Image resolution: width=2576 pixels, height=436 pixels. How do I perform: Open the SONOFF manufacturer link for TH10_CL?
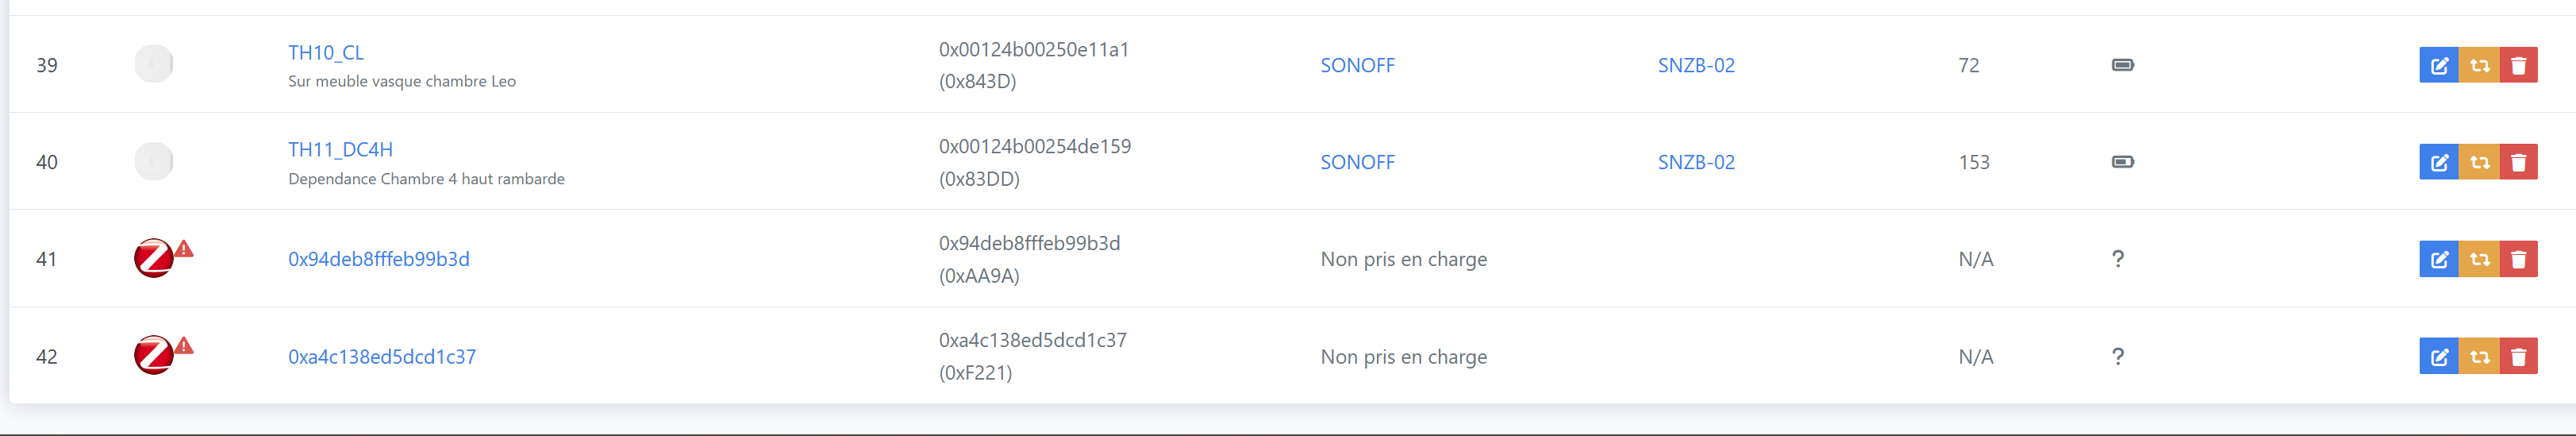(x=1356, y=65)
